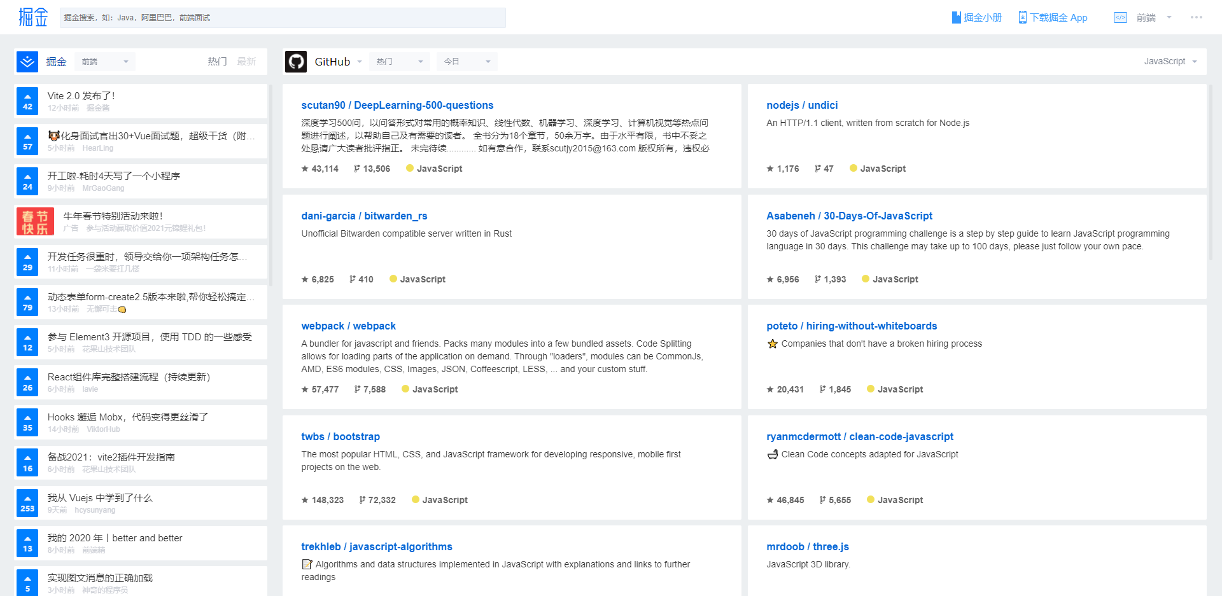The height and width of the screenshot is (596, 1222).
Task: Click author hcysunyang under Vuejs article
Action: click(x=95, y=510)
